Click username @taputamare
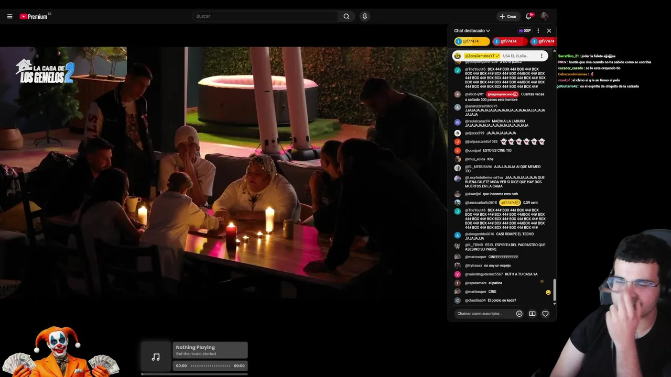671x377 pixels. pos(475,283)
